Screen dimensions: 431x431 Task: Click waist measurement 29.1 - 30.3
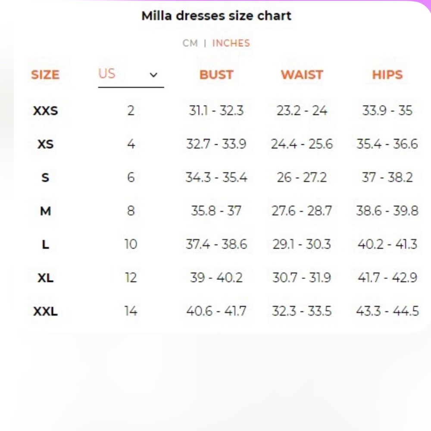[x=302, y=244]
